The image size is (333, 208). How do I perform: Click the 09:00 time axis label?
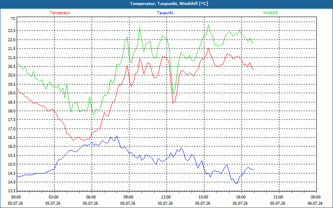pyautogui.click(x=129, y=197)
